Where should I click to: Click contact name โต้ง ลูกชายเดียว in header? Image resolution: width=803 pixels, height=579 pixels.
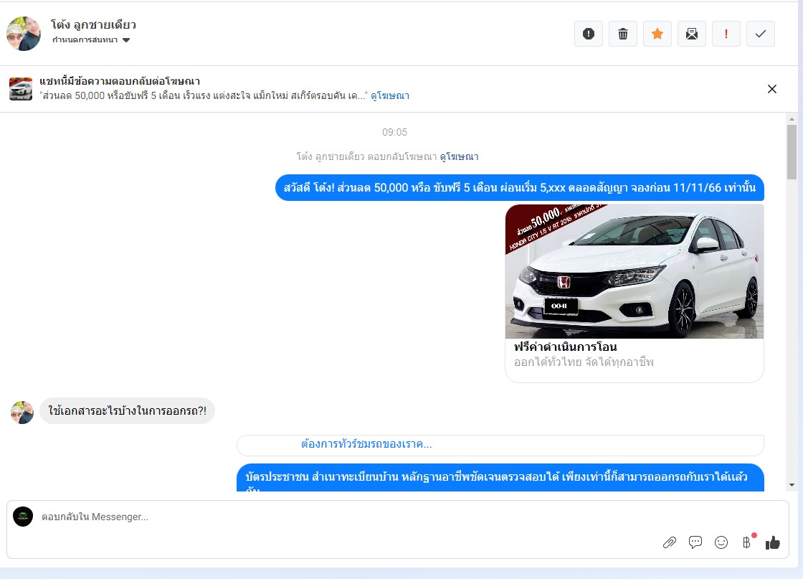tap(93, 24)
